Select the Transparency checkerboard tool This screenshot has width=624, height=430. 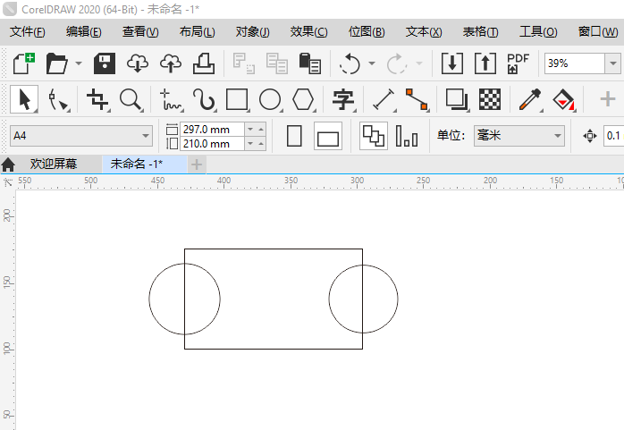point(490,99)
